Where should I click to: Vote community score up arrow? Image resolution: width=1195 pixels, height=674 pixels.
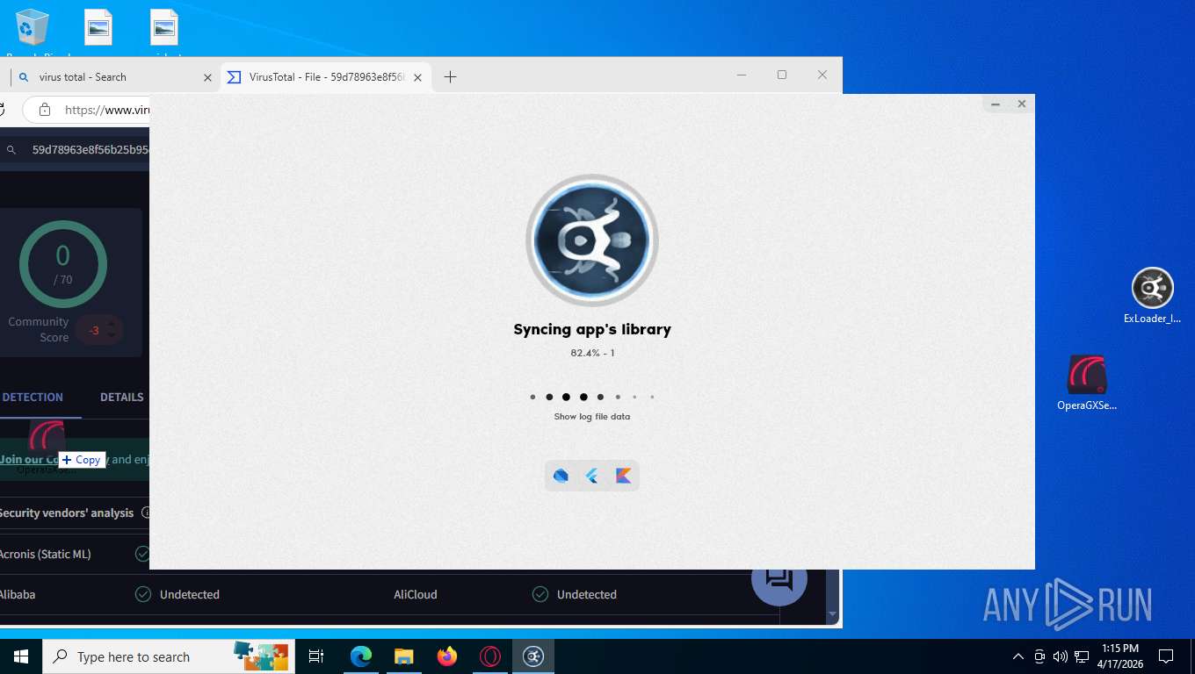[x=111, y=325]
